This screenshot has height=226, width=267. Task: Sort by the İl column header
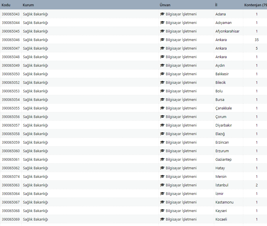tap(216, 5)
